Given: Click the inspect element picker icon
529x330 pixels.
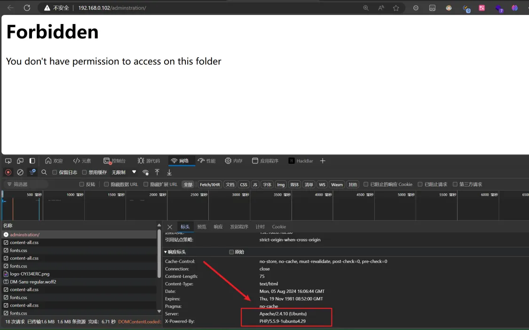Looking at the screenshot, I should (8, 161).
